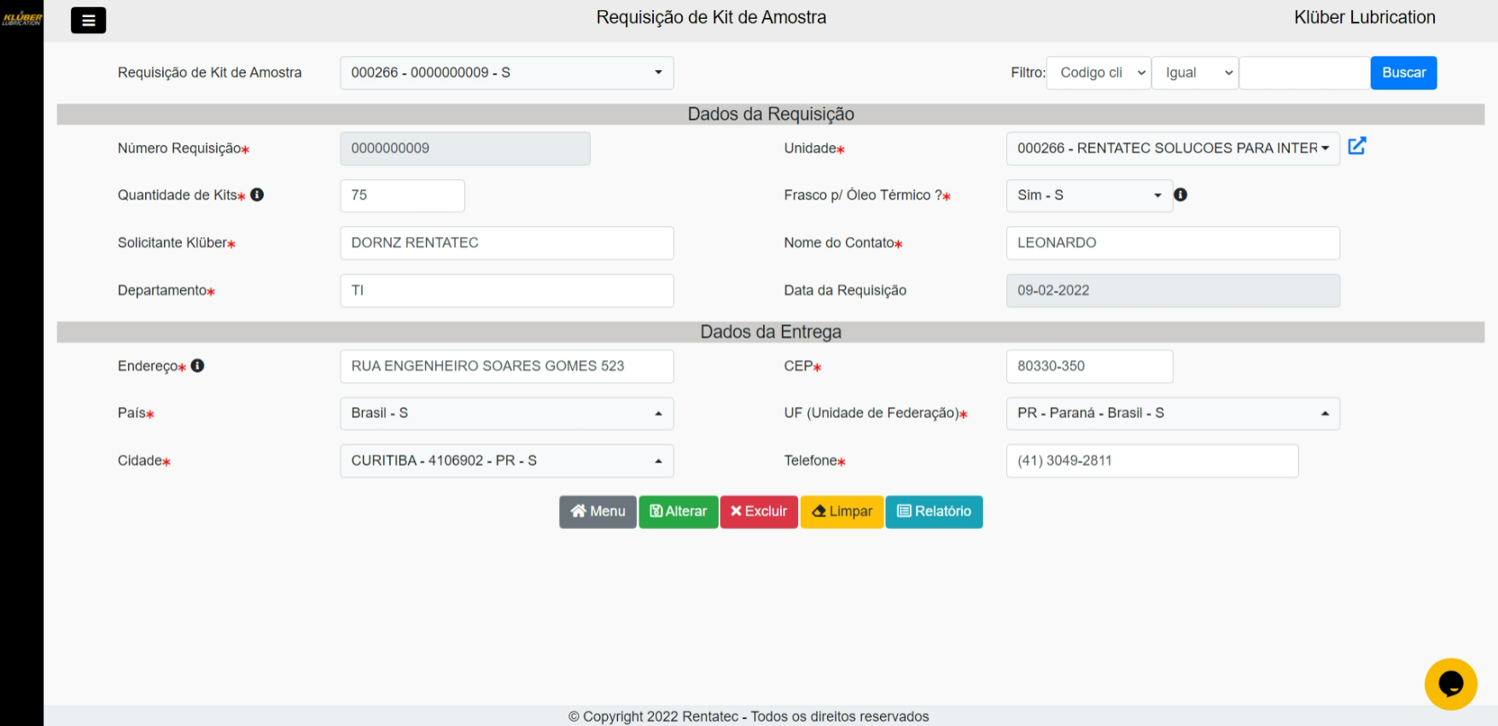Open the chat bubble widget
Viewport: 1498px width, 726px height.
click(x=1450, y=683)
